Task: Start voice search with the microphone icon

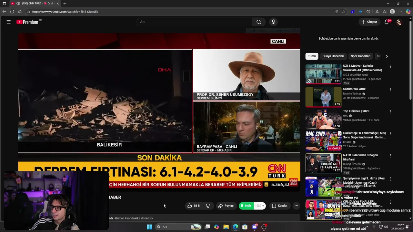Action: click(273, 22)
